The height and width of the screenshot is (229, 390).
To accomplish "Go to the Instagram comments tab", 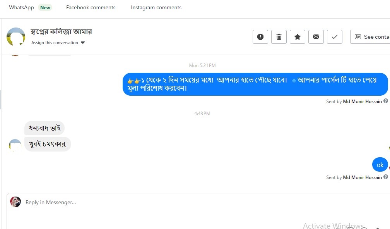I will (156, 7).
